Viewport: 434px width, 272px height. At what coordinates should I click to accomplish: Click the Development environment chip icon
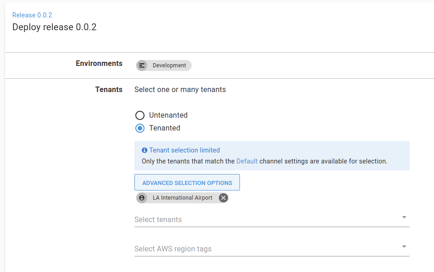(142, 65)
